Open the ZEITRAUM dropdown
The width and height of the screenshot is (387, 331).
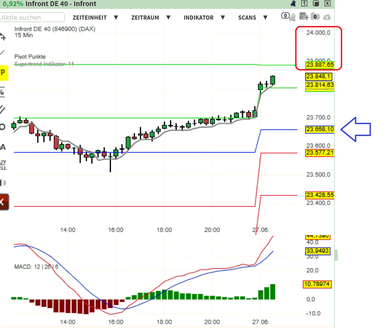coord(151,18)
